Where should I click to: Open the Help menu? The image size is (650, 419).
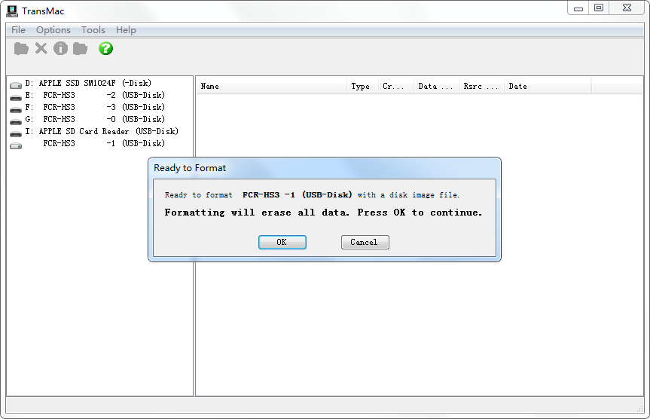[126, 30]
